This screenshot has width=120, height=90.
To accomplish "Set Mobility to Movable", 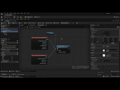I will (113, 43).
